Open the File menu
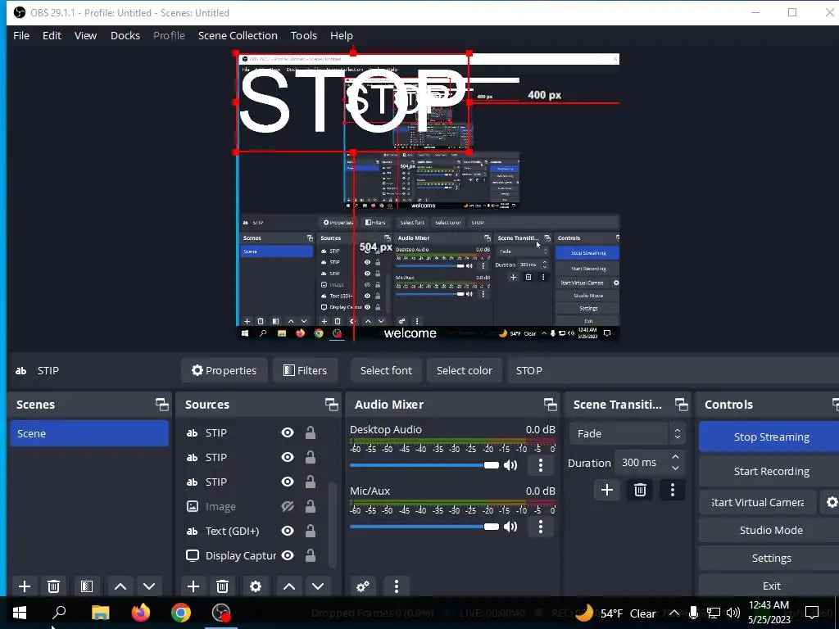Image resolution: width=839 pixels, height=629 pixels. click(21, 35)
